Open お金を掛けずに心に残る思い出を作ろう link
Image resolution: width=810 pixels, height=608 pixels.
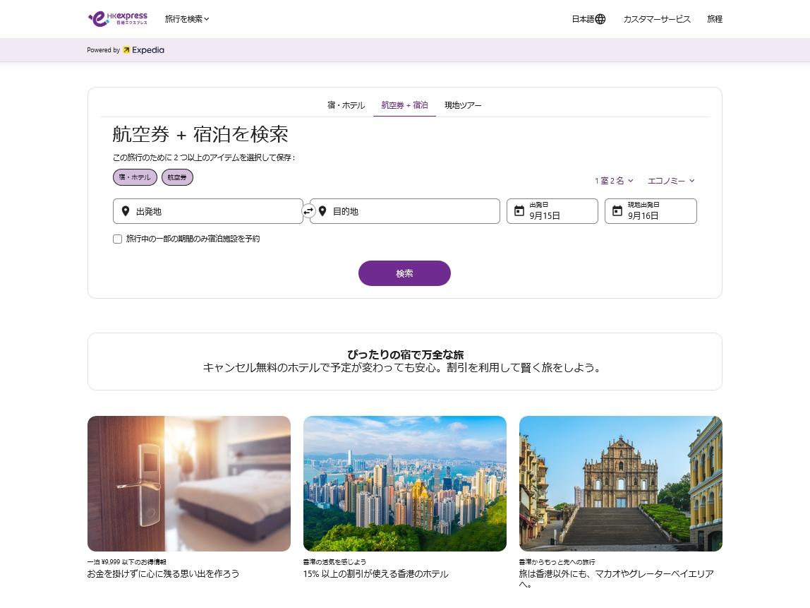163,574
